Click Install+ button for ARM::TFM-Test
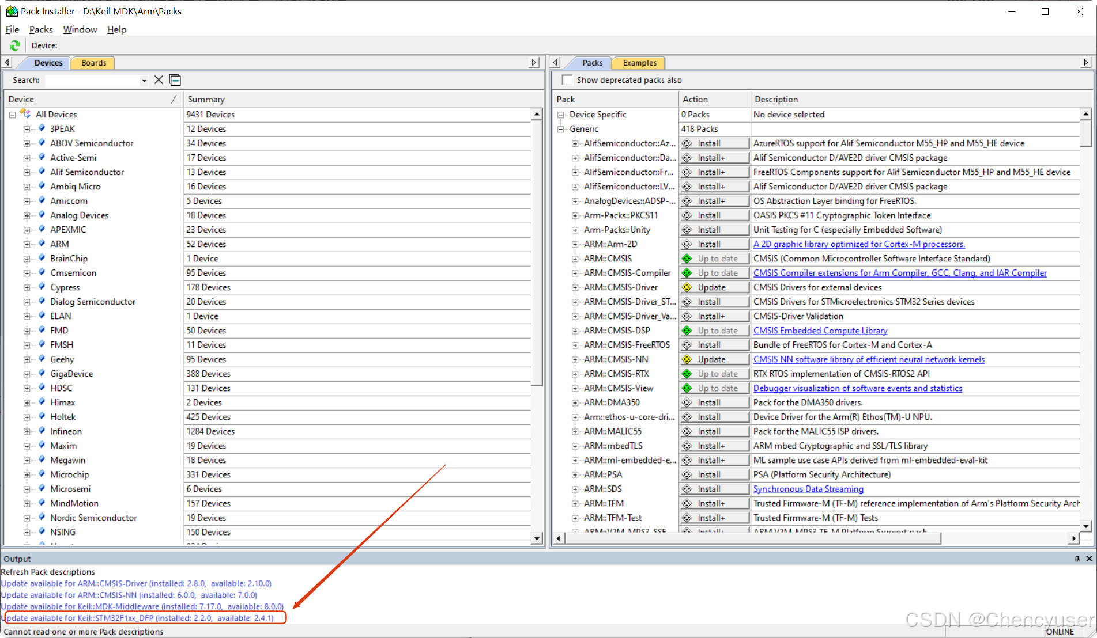 [x=715, y=518]
